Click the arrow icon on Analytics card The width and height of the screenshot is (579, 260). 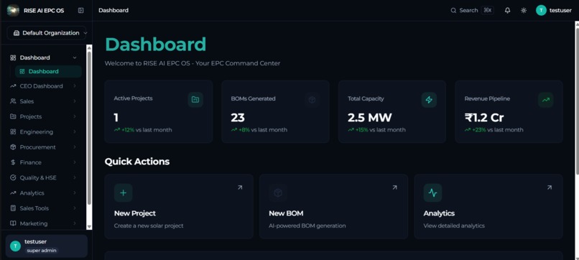click(550, 187)
